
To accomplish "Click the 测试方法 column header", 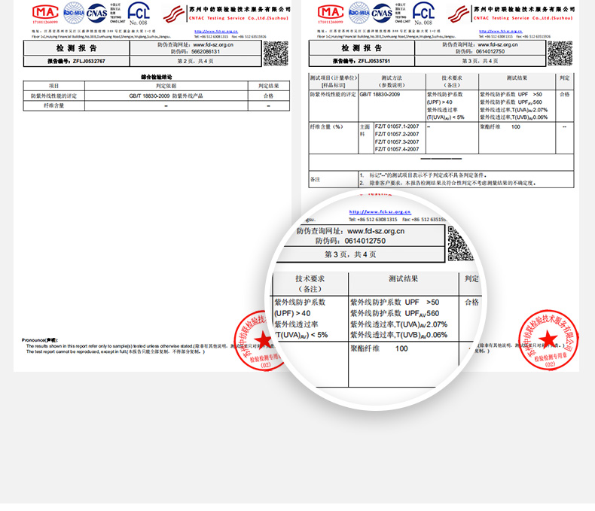I will click(392, 78).
